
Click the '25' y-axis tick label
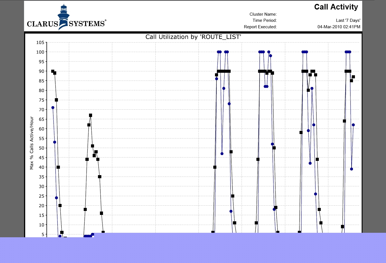[42, 196]
